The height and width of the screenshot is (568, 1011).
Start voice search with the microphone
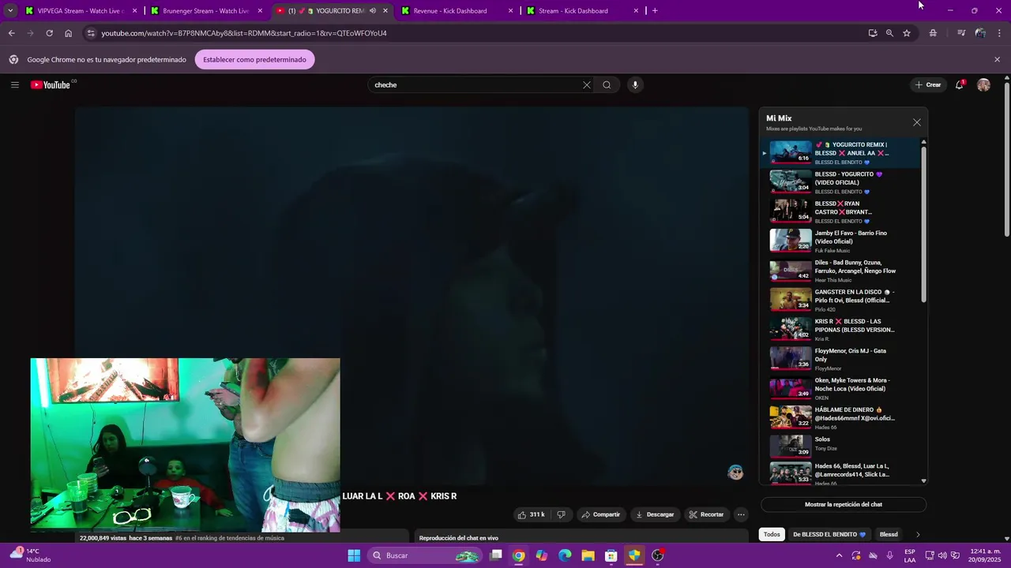(634, 84)
